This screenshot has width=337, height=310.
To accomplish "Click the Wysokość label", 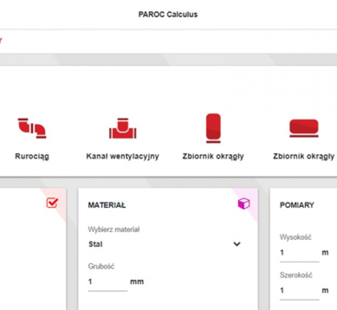I will click(x=295, y=237).
